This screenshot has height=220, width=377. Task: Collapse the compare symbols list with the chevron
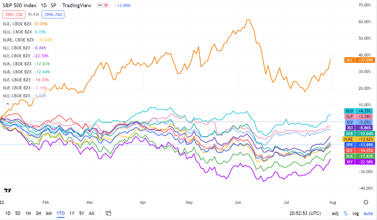pos(7,104)
